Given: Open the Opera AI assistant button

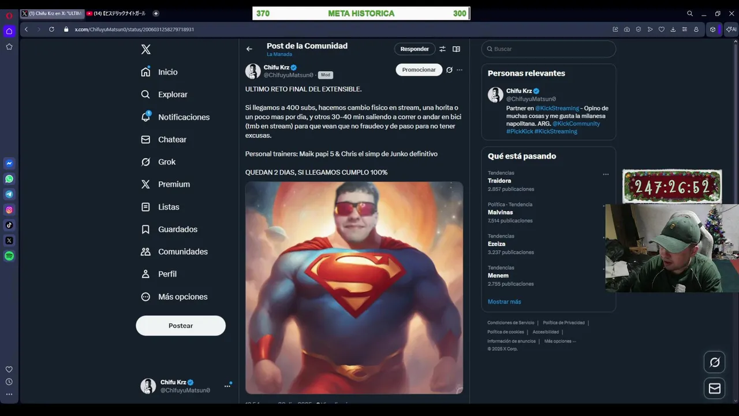Looking at the screenshot, I should coord(731,29).
